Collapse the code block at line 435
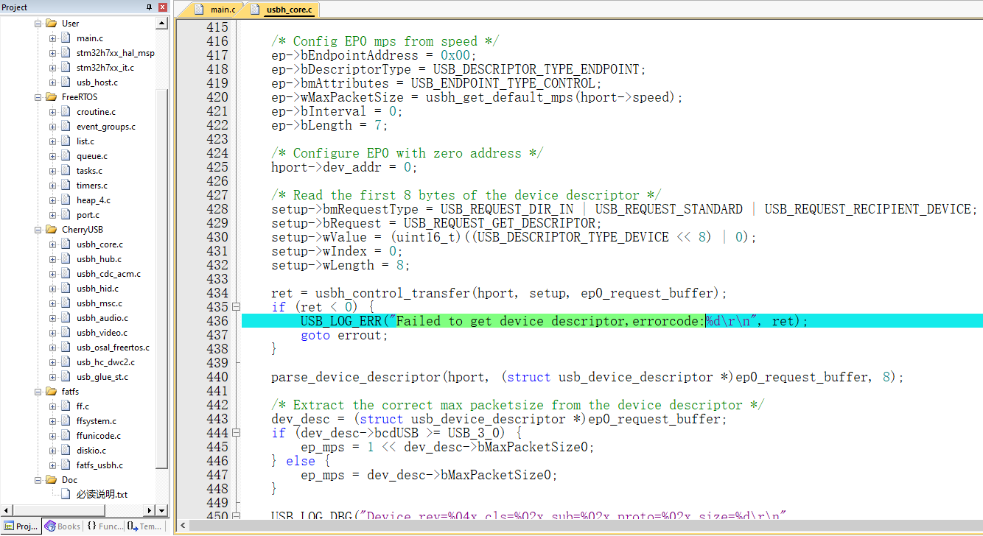Screen dimensions: 983x536 pos(236,307)
